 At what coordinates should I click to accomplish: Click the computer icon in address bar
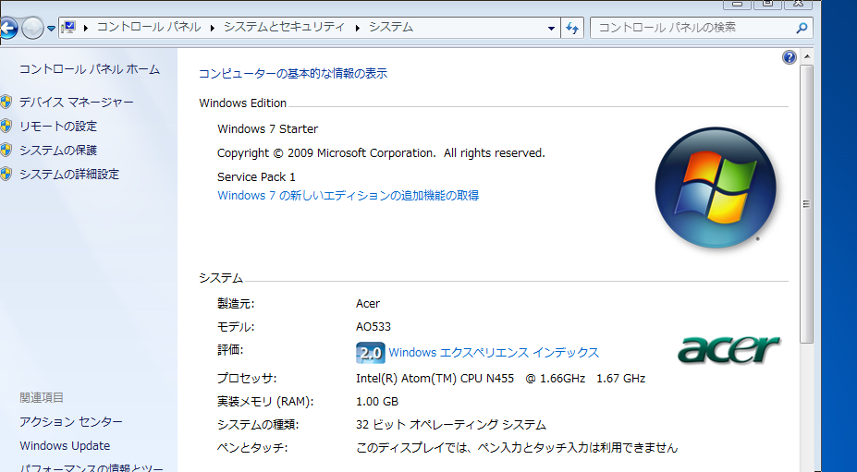point(68,27)
